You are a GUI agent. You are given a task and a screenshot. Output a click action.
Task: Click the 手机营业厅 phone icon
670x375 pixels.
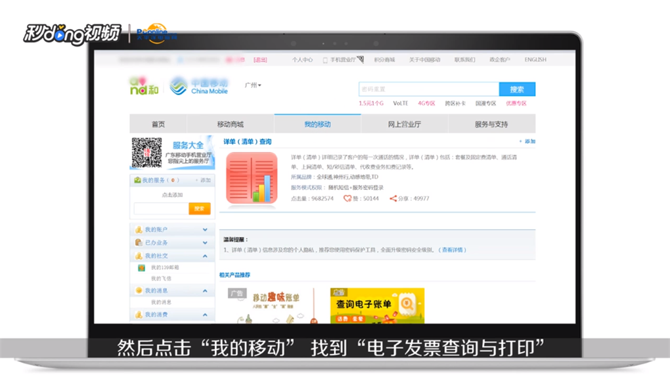pos(324,60)
